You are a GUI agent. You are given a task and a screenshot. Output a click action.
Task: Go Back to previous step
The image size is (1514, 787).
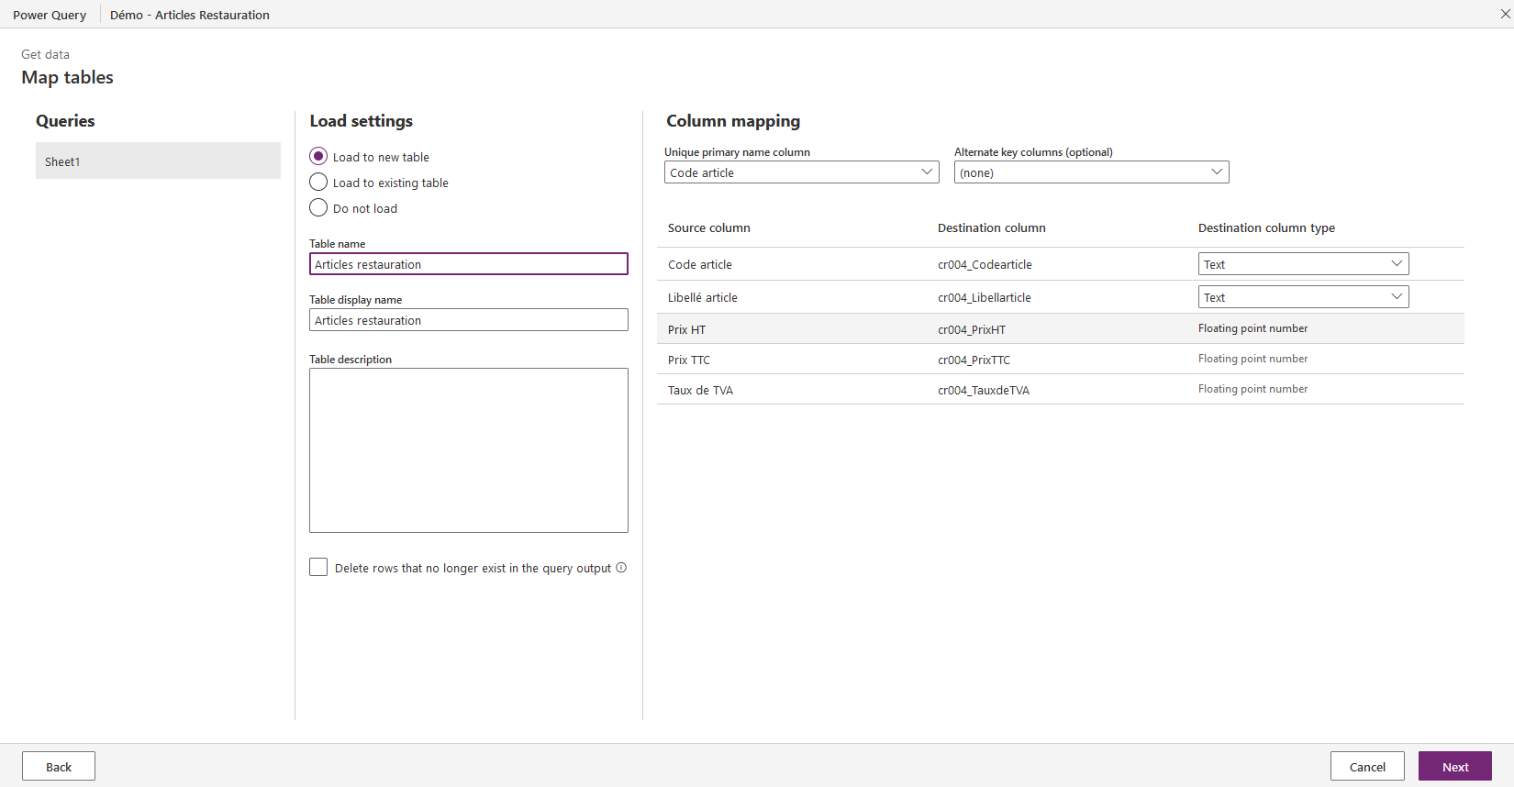59,767
